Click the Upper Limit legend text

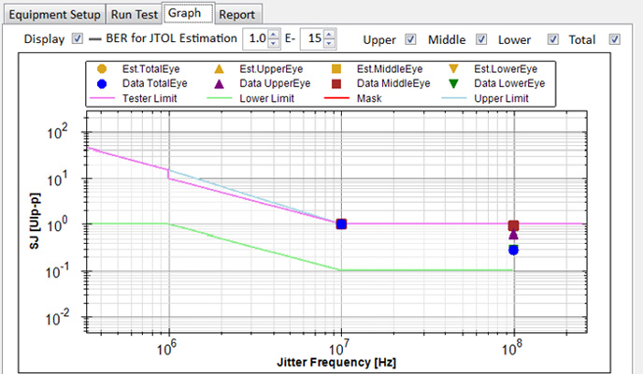click(501, 98)
